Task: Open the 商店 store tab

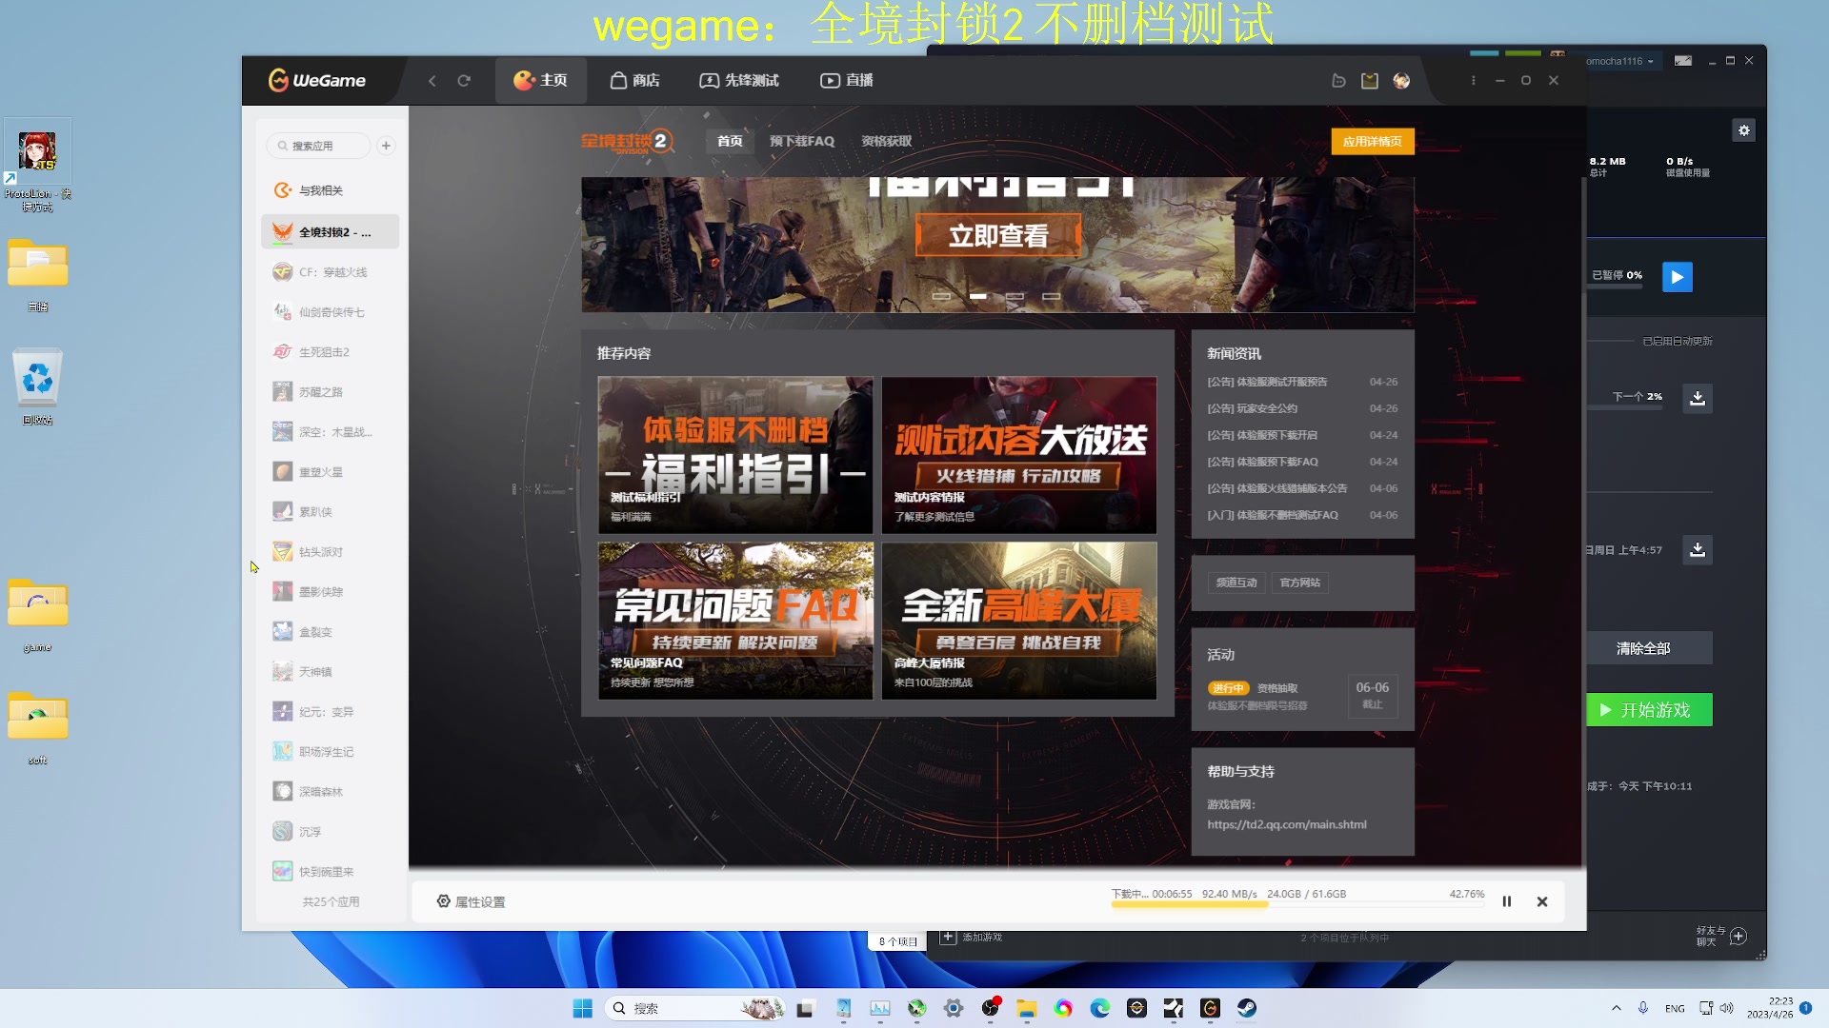Action: (x=634, y=81)
